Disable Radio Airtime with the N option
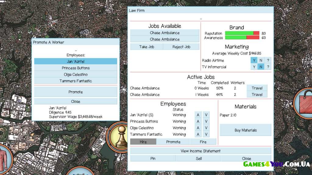The width and height of the screenshot is (312, 175). coord(261,60)
